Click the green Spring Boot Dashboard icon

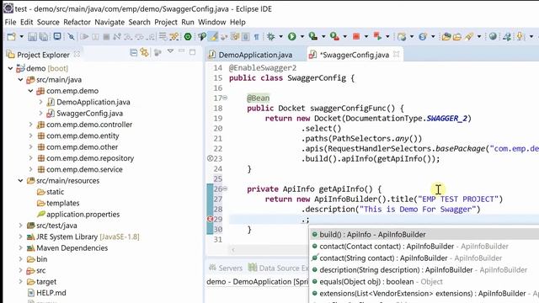point(188,36)
